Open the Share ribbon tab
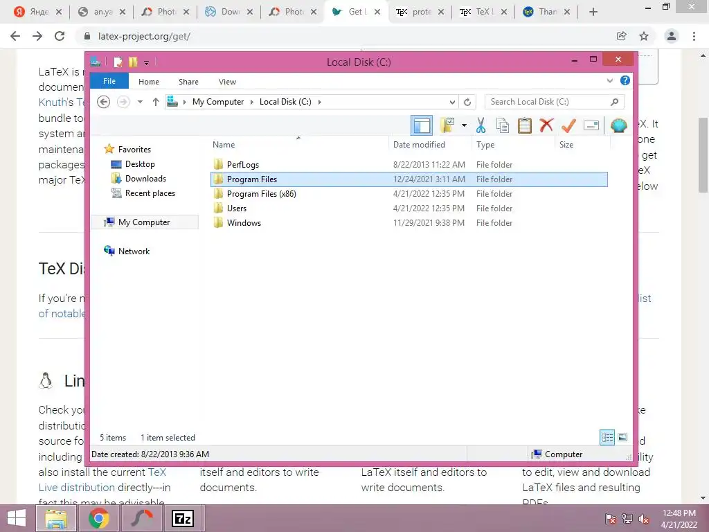The image size is (709, 532). tap(188, 82)
